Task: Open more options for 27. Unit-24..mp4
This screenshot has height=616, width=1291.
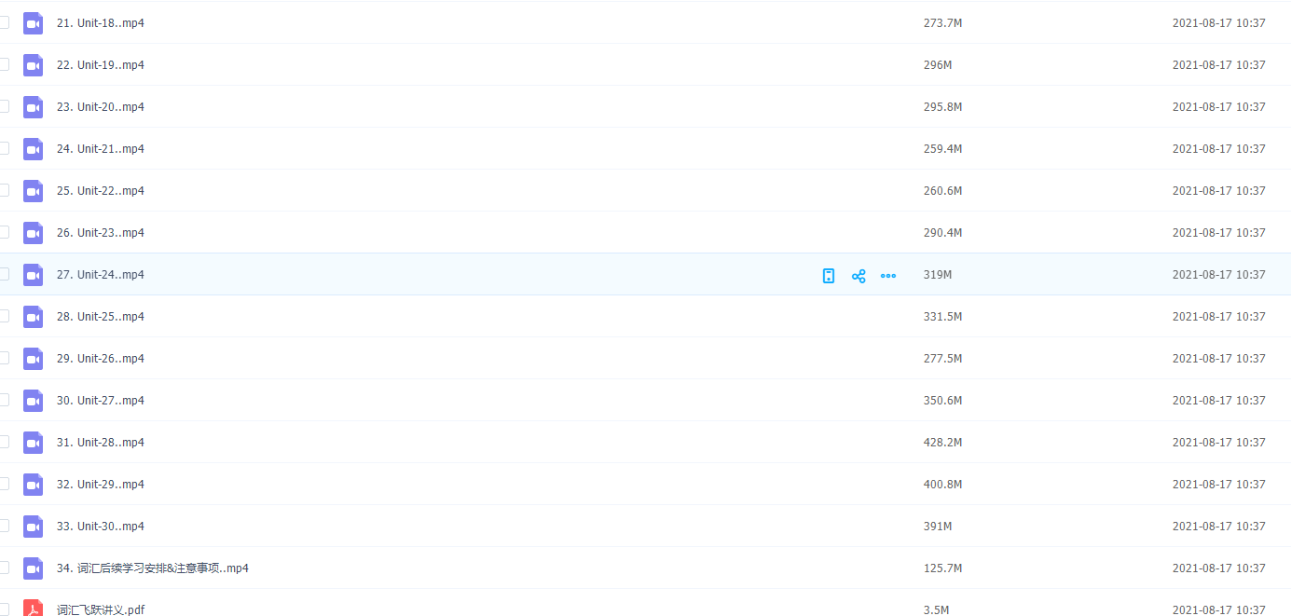Action: tap(888, 276)
